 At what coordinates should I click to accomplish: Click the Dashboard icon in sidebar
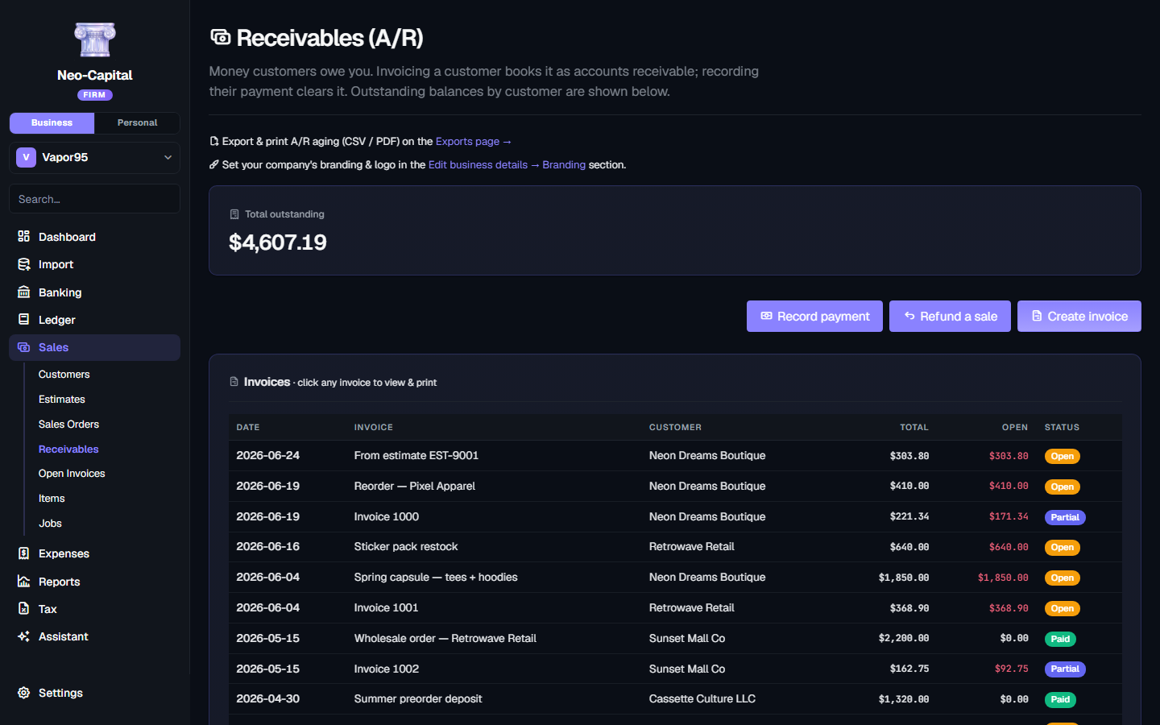click(x=24, y=237)
